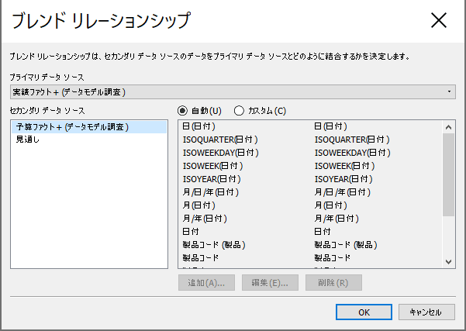This screenshot has width=466, height=331.
Task: Click right column 日(日付) entry
Action: [331, 126]
